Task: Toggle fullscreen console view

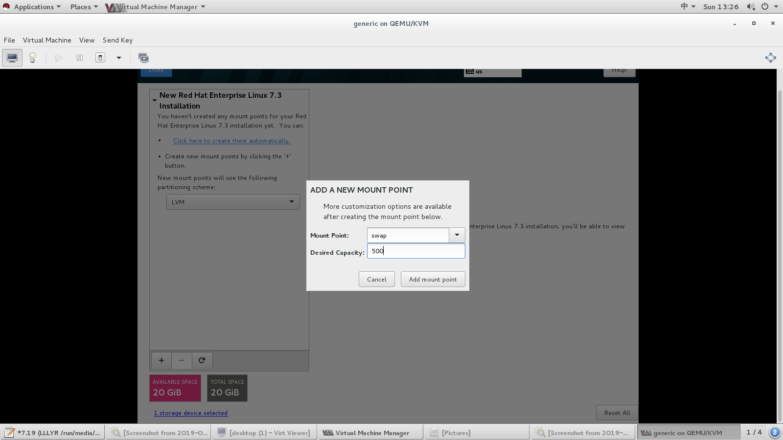Action: tap(770, 58)
